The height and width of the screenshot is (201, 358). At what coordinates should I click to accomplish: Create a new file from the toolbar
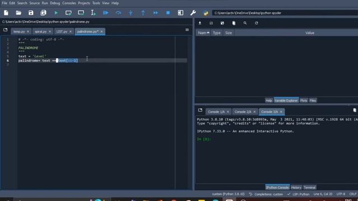point(6,13)
